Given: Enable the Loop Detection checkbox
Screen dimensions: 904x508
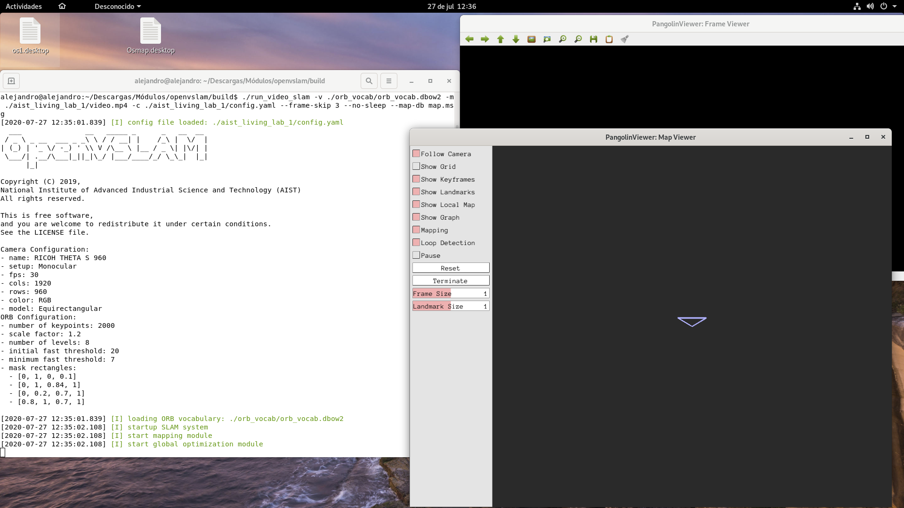Looking at the screenshot, I should click(x=416, y=242).
